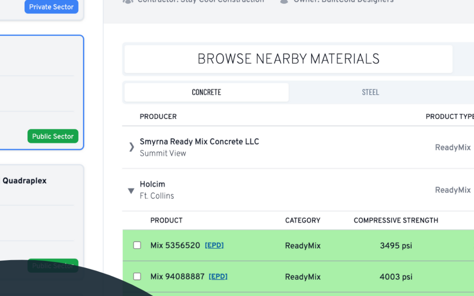Image resolution: width=474 pixels, height=296 pixels.
Task: Select the Holcim producer name
Action: click(152, 184)
